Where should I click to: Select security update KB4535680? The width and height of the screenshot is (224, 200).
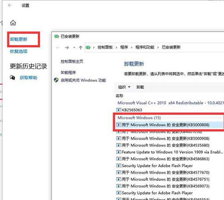coord(165,145)
